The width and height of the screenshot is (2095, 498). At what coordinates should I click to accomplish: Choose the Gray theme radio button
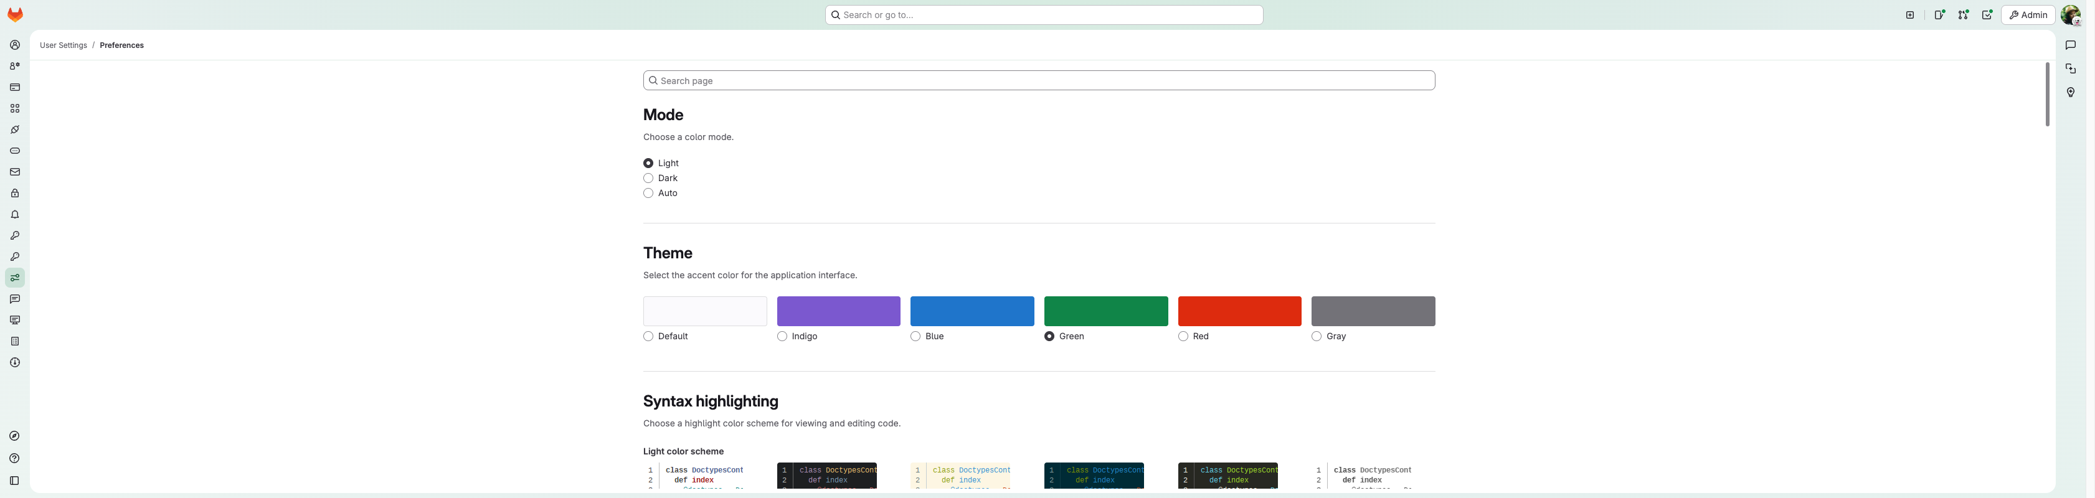pyautogui.click(x=1316, y=336)
